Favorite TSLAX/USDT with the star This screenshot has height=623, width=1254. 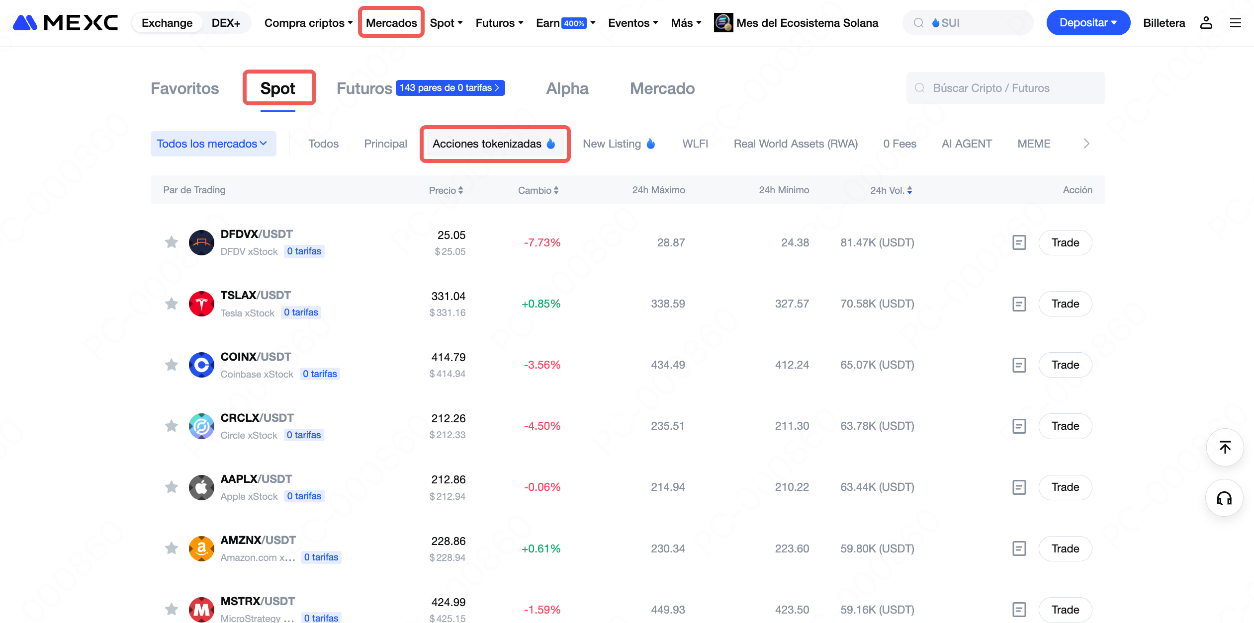coord(172,304)
